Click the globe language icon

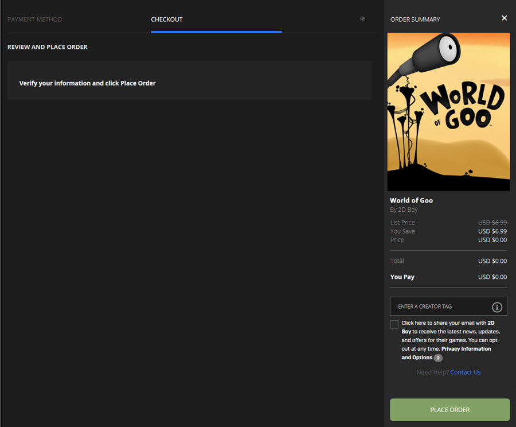(362, 19)
